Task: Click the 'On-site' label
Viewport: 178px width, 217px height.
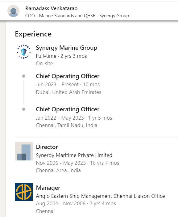Action: pyautogui.click(x=44, y=63)
